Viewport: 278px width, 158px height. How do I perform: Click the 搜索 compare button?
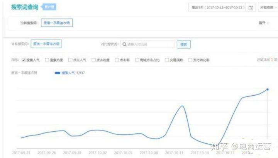(184, 45)
